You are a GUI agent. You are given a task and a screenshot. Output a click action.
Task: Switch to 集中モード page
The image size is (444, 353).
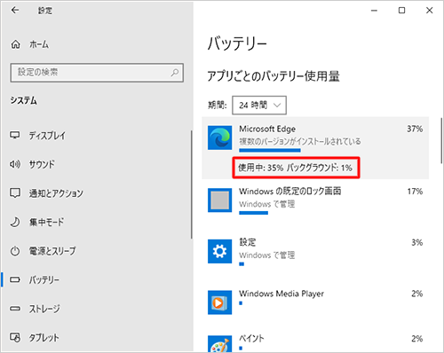(x=46, y=222)
